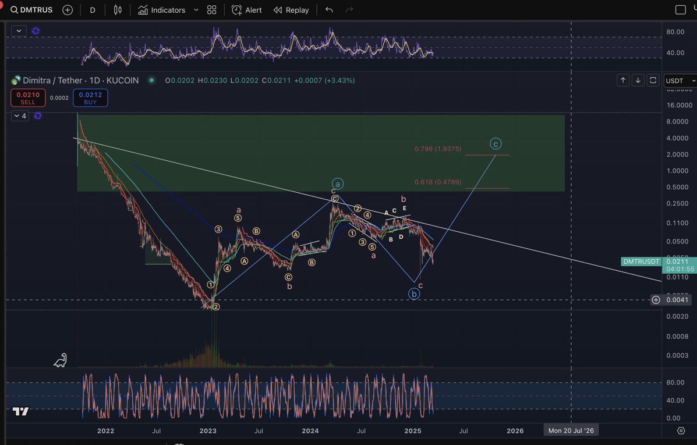
Task: Click the DMTRUSDT price label tag
Action: click(x=641, y=262)
